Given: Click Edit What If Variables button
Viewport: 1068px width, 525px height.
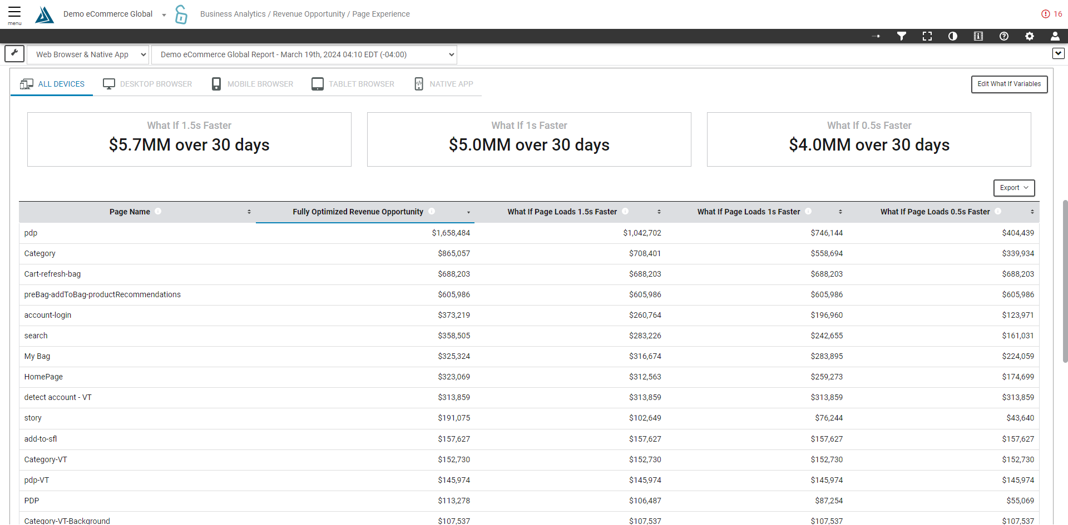Looking at the screenshot, I should [x=1009, y=84].
